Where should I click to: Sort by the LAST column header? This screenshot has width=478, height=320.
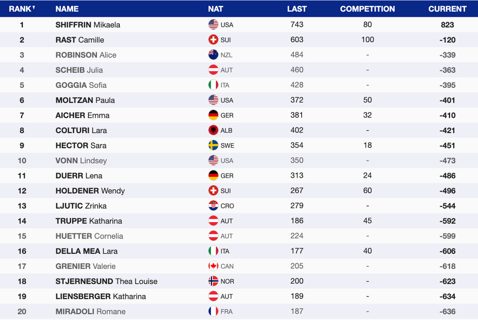(x=297, y=9)
